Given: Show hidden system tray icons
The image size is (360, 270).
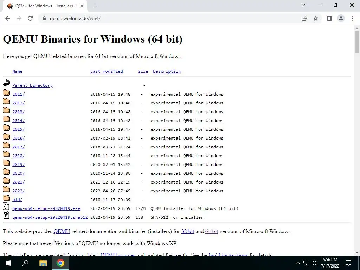Looking at the screenshot, I should point(297,263).
